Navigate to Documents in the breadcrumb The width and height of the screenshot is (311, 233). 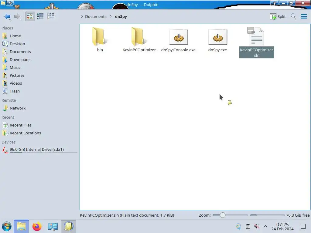click(x=96, y=16)
